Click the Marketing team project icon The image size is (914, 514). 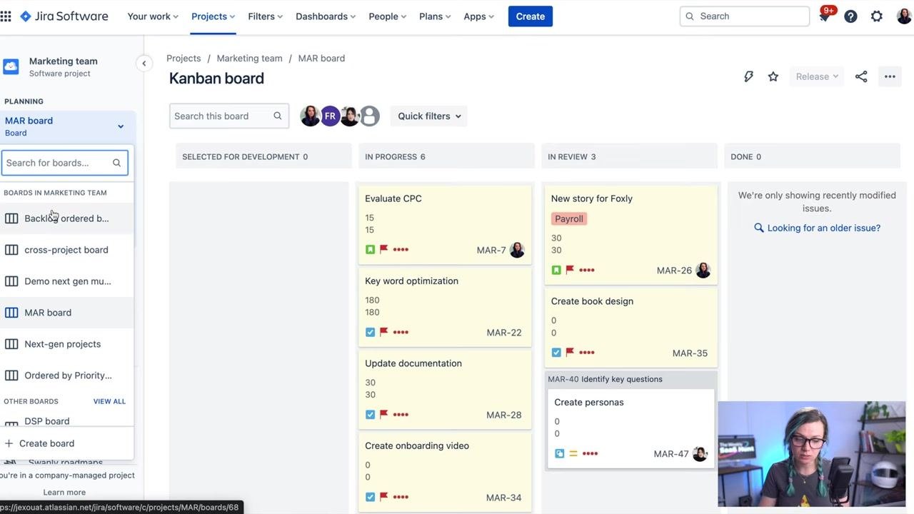tap(11, 66)
